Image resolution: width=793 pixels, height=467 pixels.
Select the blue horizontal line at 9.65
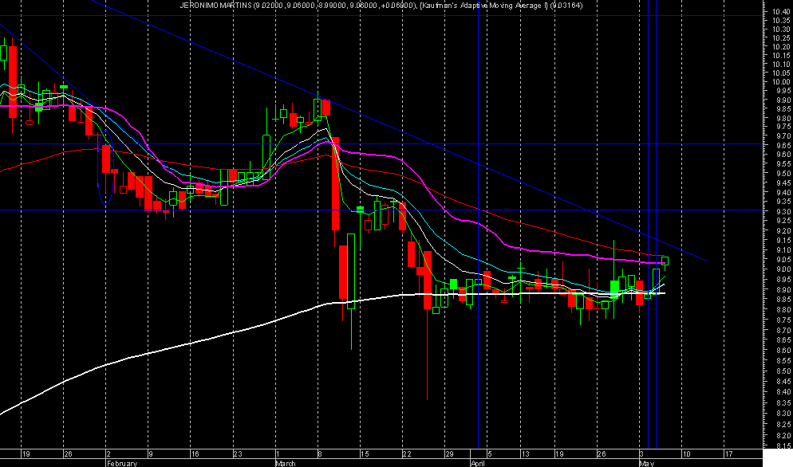(381, 144)
